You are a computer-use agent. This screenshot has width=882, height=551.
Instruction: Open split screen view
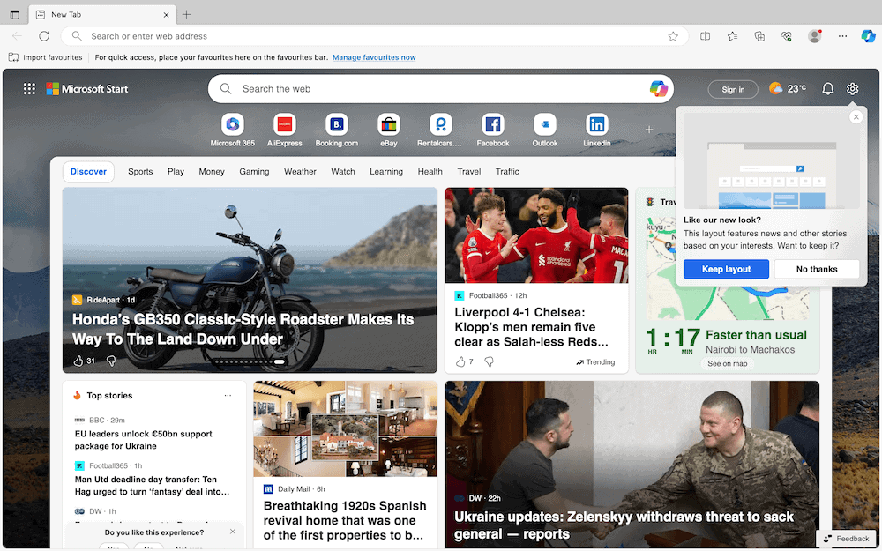click(705, 36)
